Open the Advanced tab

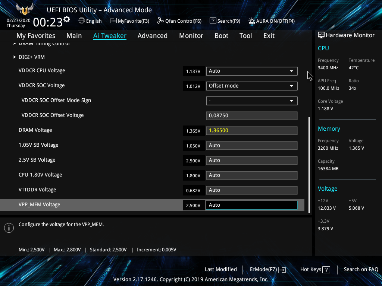[x=153, y=36]
